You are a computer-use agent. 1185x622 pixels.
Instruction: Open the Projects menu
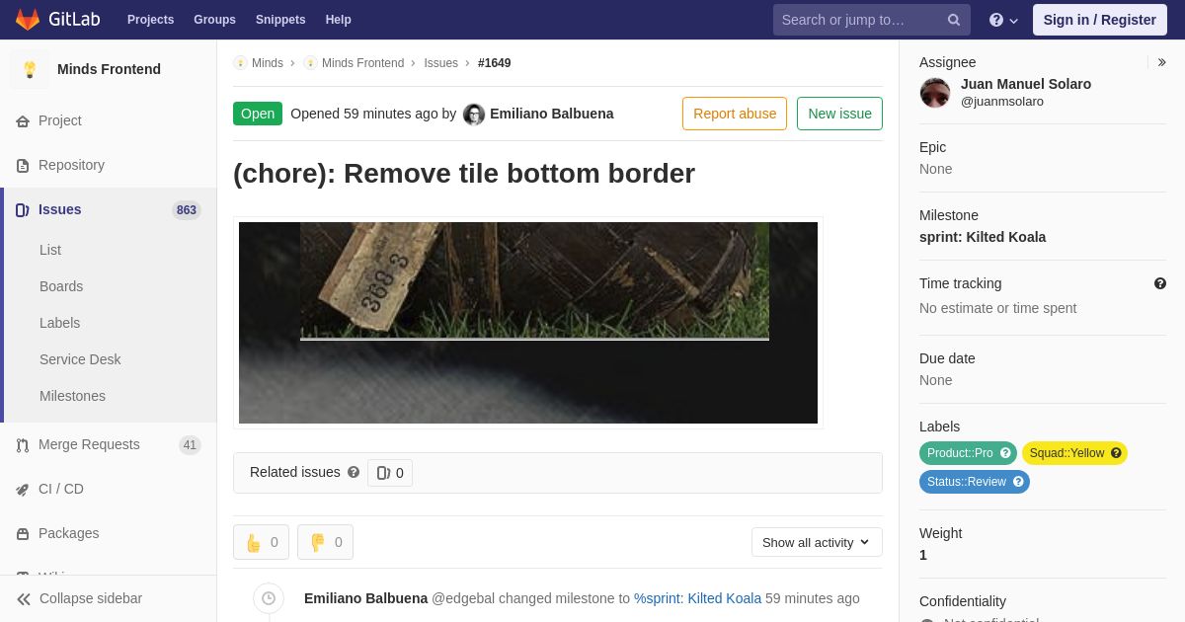click(150, 20)
